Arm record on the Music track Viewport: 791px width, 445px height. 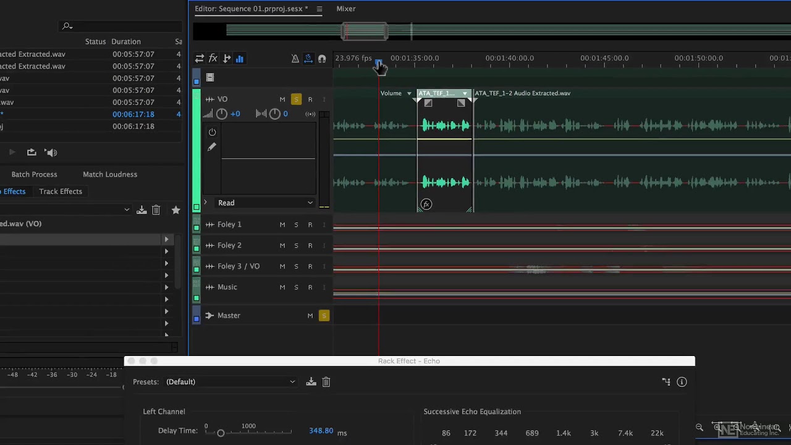coord(310,287)
